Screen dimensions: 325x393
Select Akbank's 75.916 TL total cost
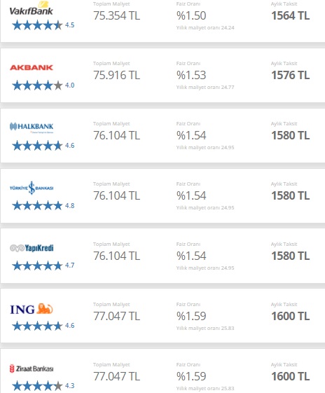(116, 75)
